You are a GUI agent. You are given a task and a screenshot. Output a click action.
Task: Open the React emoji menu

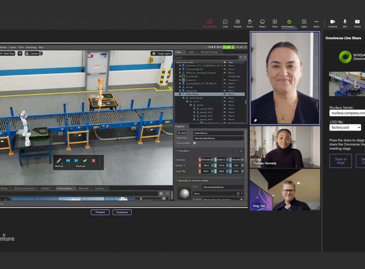(x=263, y=23)
